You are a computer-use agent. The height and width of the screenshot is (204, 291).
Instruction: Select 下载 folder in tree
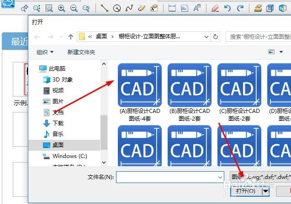[53, 123]
